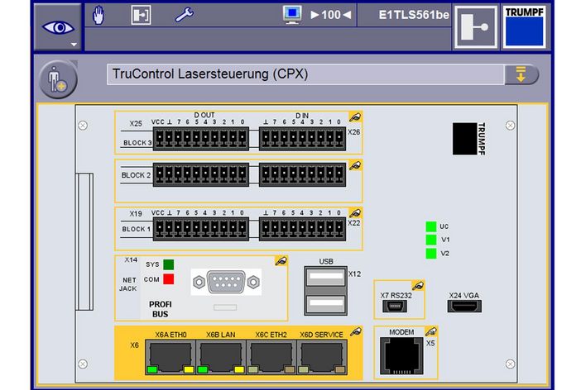Click the green UC status LED
Screen dimensions: 586x390
point(430,226)
